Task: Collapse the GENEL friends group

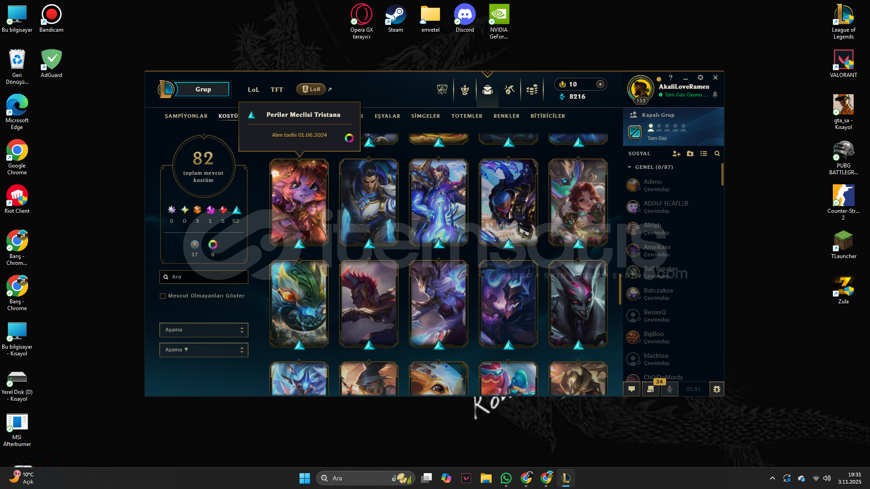Action: [x=629, y=168]
